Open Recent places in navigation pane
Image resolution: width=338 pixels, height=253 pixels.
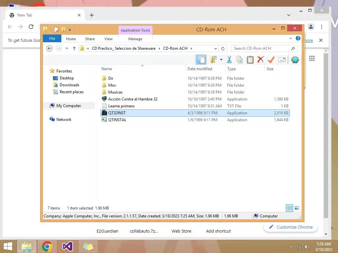[72, 92]
